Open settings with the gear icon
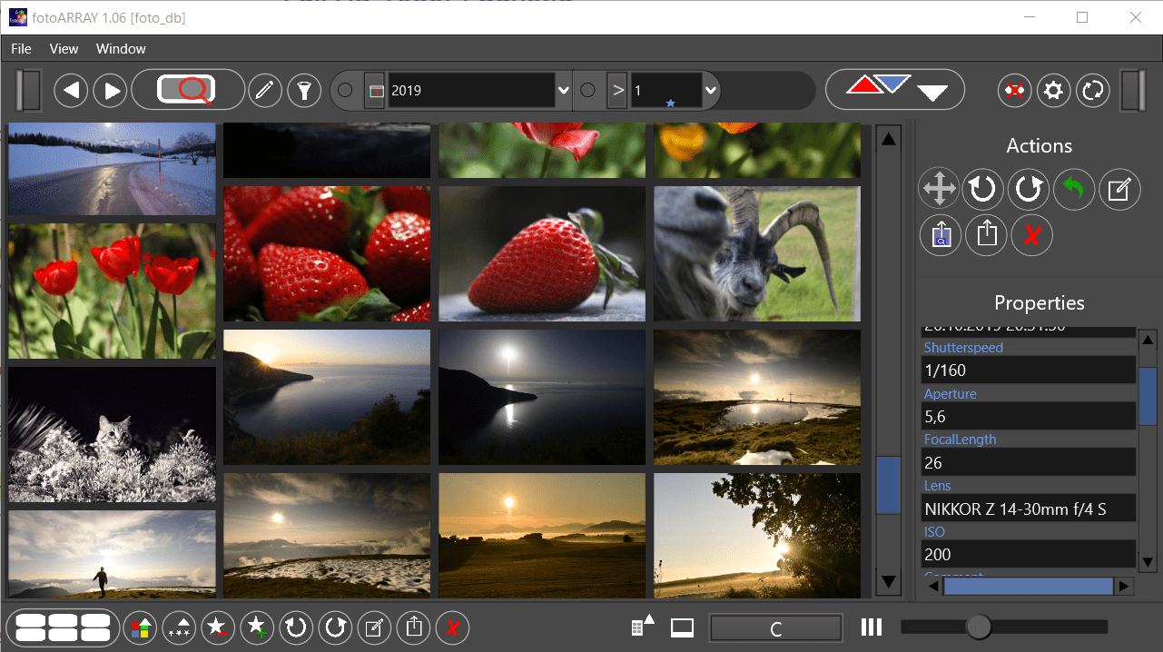This screenshot has height=652, width=1163. click(1053, 91)
